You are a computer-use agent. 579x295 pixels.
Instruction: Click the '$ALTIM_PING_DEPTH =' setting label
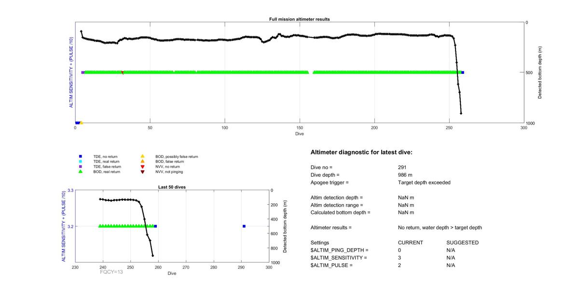[339, 250]
